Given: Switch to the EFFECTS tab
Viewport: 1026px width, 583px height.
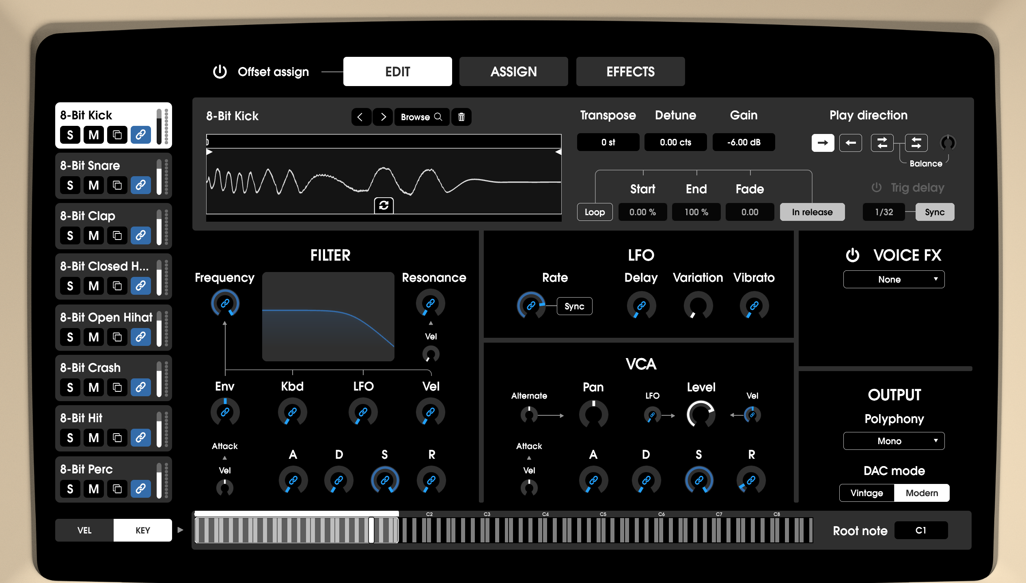Looking at the screenshot, I should [x=630, y=72].
